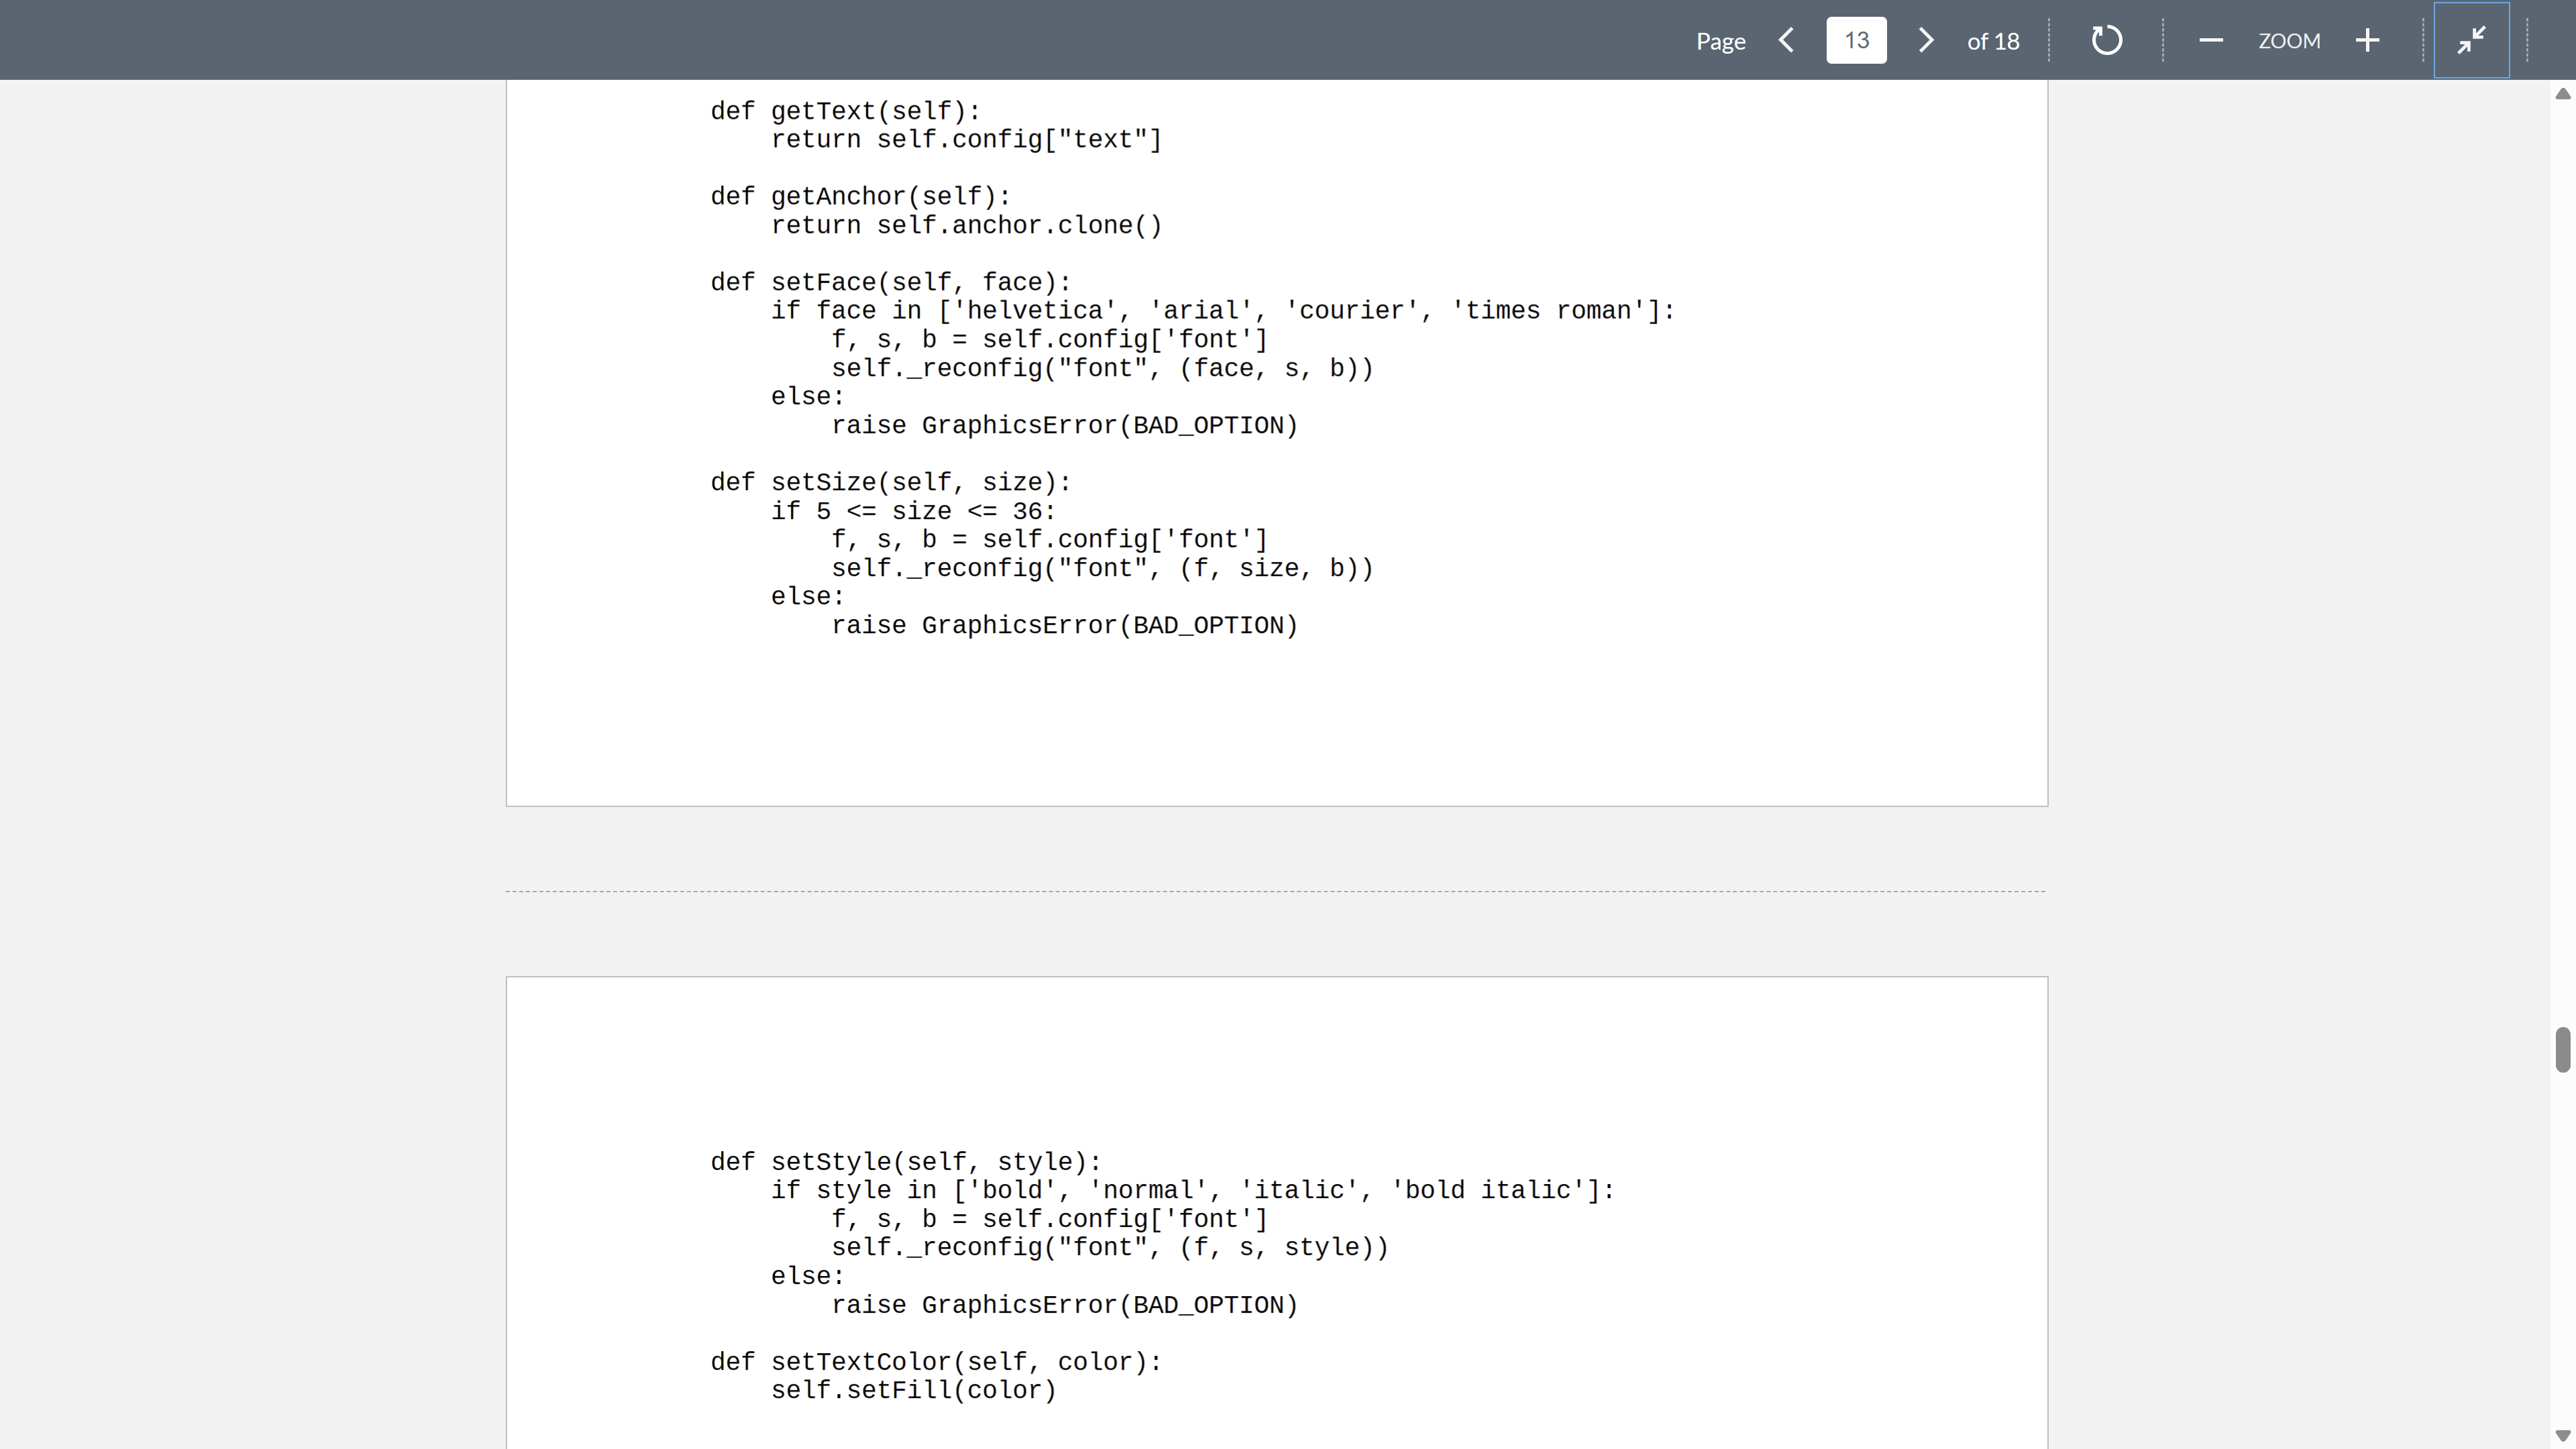Click the 'def setFace(self, face):' line
This screenshot has width=2576, height=1449.
coord(890,283)
